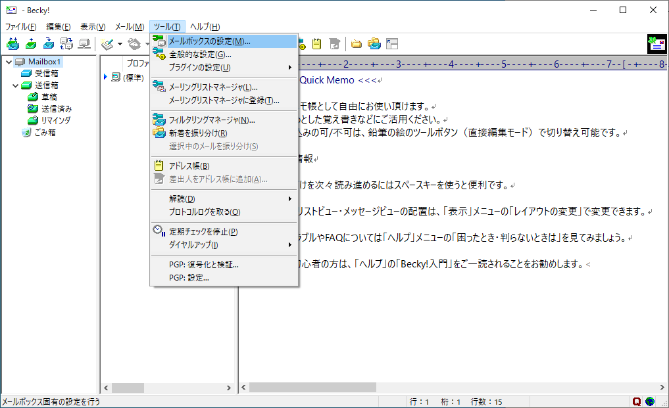Viewport: 669px width, 408px height.
Task: Click the Becky! logo icon at top right
Action: coord(657,44)
